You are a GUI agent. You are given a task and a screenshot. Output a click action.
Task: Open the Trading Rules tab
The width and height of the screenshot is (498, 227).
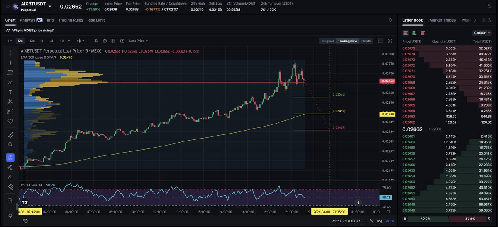(71, 20)
